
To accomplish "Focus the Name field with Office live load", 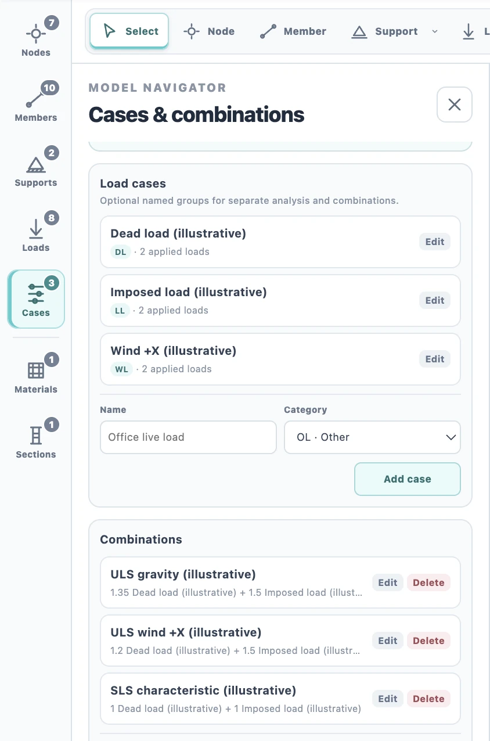I will coord(188,437).
